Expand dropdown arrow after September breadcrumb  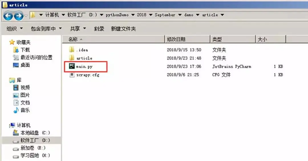(x=180, y=15)
